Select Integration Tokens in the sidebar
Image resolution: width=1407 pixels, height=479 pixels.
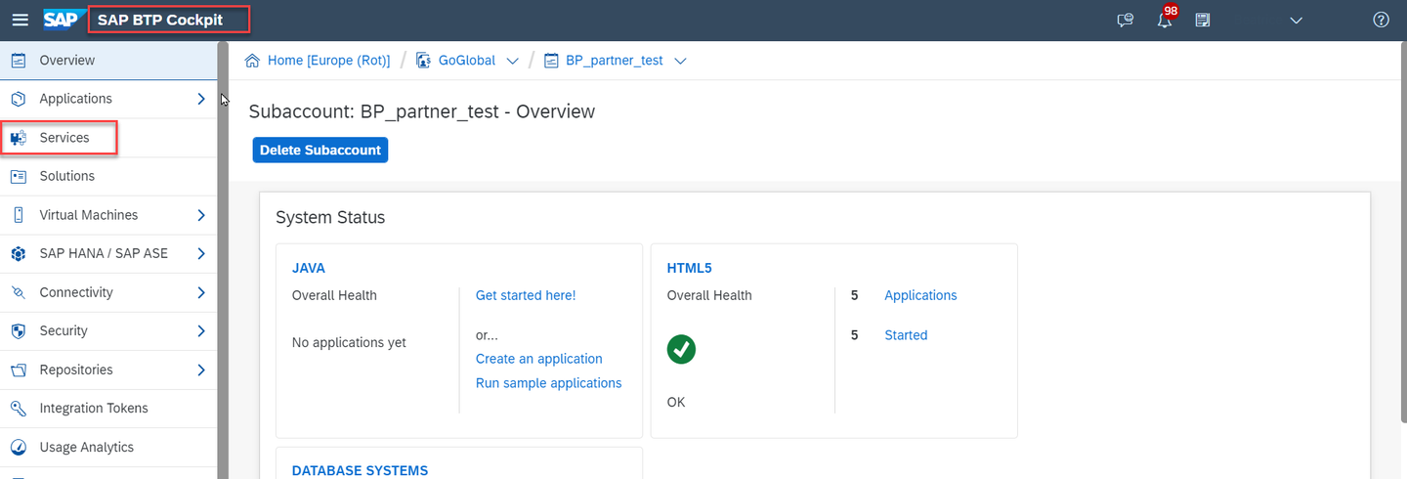(108, 409)
